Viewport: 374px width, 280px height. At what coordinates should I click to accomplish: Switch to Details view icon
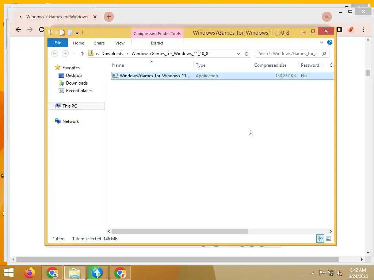click(x=320, y=238)
